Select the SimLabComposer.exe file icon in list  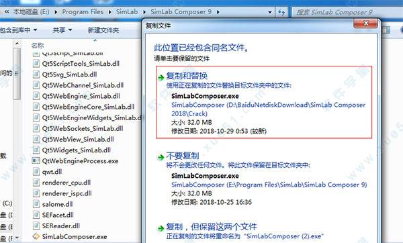[36, 236]
